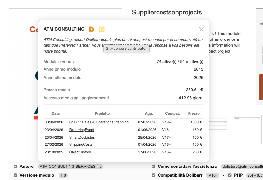Click the 07/07/2026 update date cell

click(147, 122)
